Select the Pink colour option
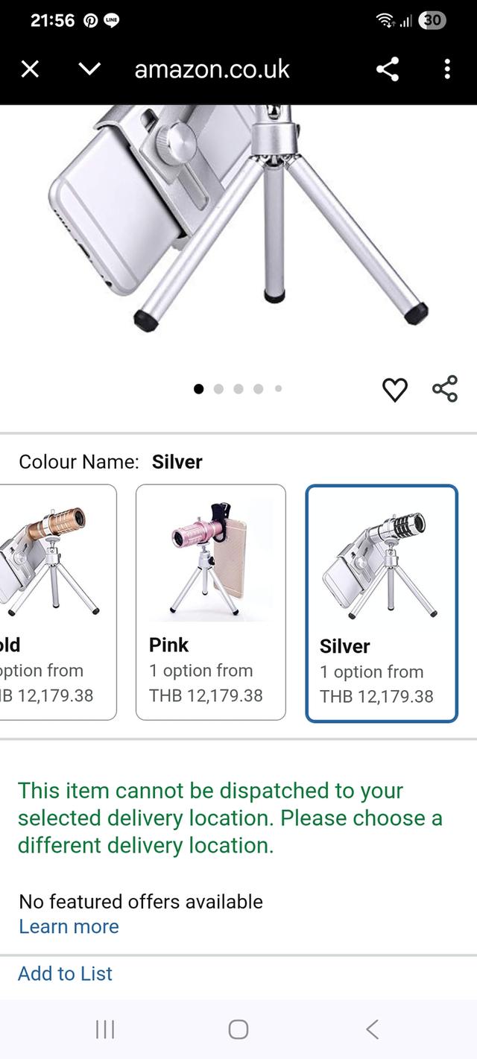Screen dimensions: 477x1059 [210, 602]
